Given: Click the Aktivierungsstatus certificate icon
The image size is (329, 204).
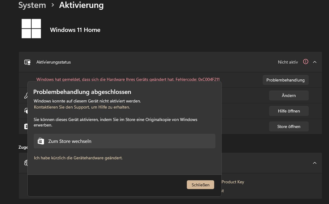Looking at the screenshot, I should tap(27, 62).
